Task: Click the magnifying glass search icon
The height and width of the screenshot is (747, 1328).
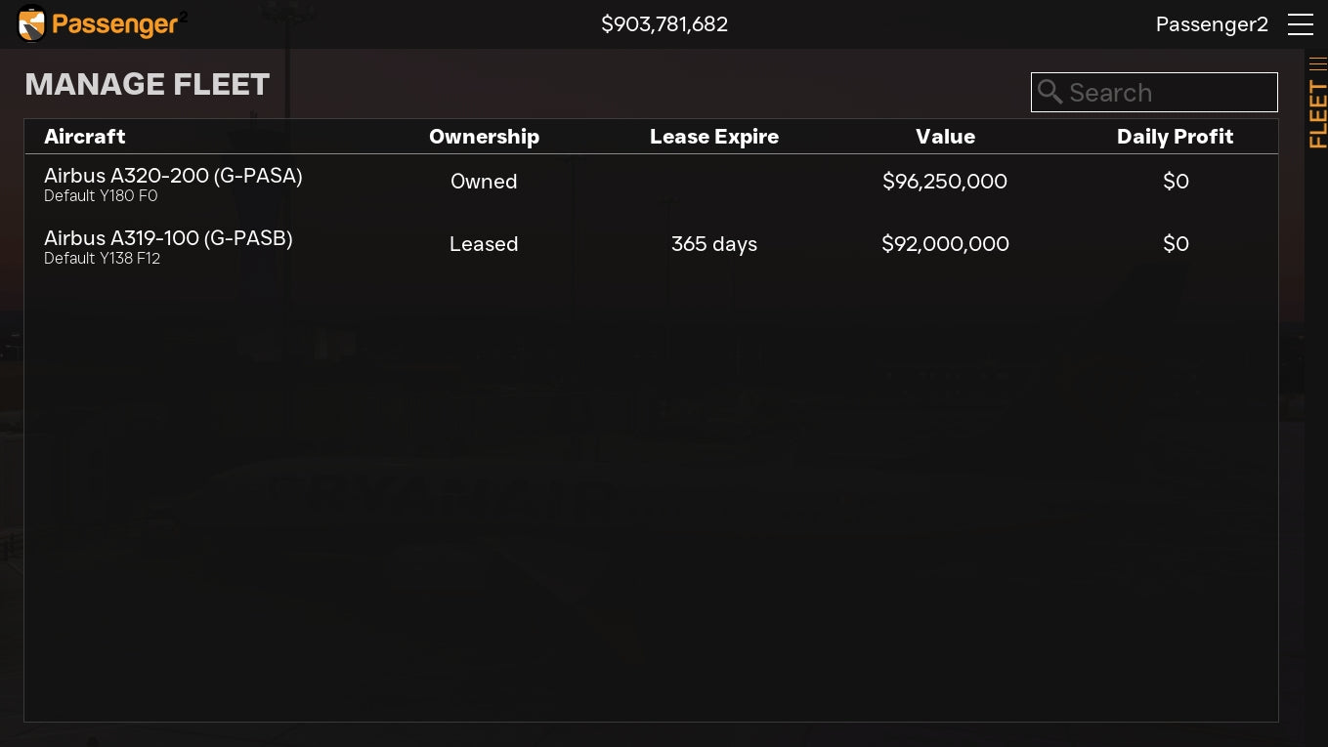Action: tap(1050, 92)
